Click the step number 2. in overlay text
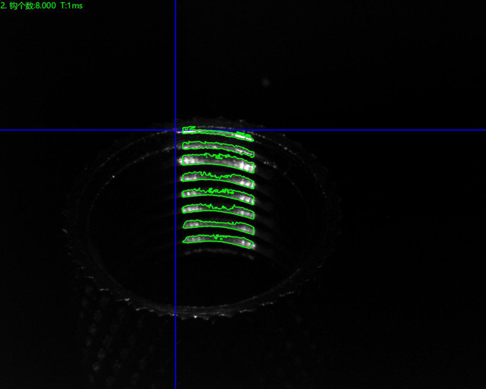The height and width of the screenshot is (389, 486). pyautogui.click(x=4, y=5)
